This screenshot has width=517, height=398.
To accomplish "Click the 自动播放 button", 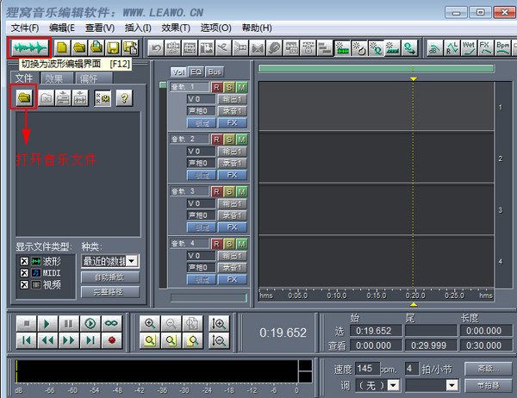I will 109,277.
